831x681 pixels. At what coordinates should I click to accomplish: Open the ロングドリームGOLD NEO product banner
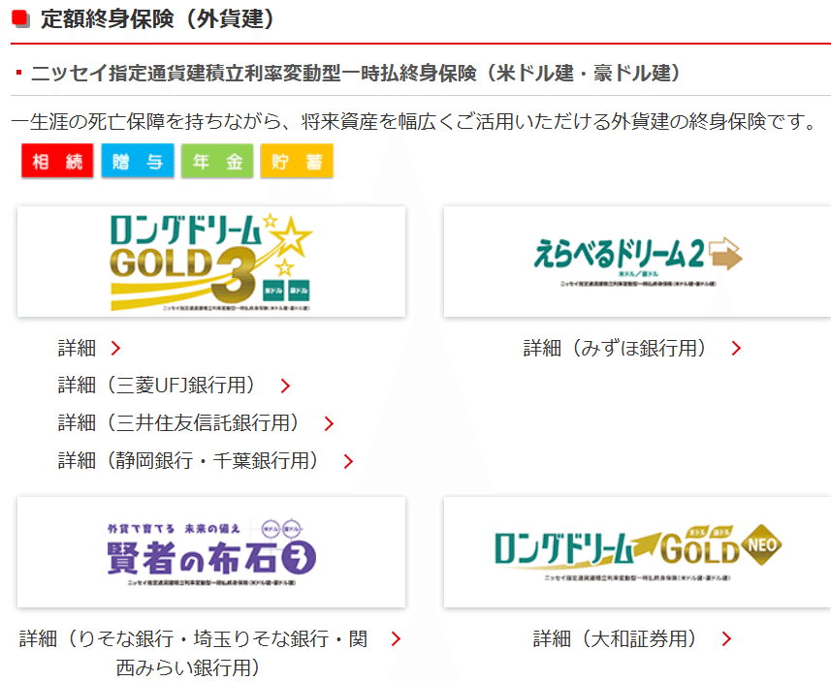coord(637,552)
